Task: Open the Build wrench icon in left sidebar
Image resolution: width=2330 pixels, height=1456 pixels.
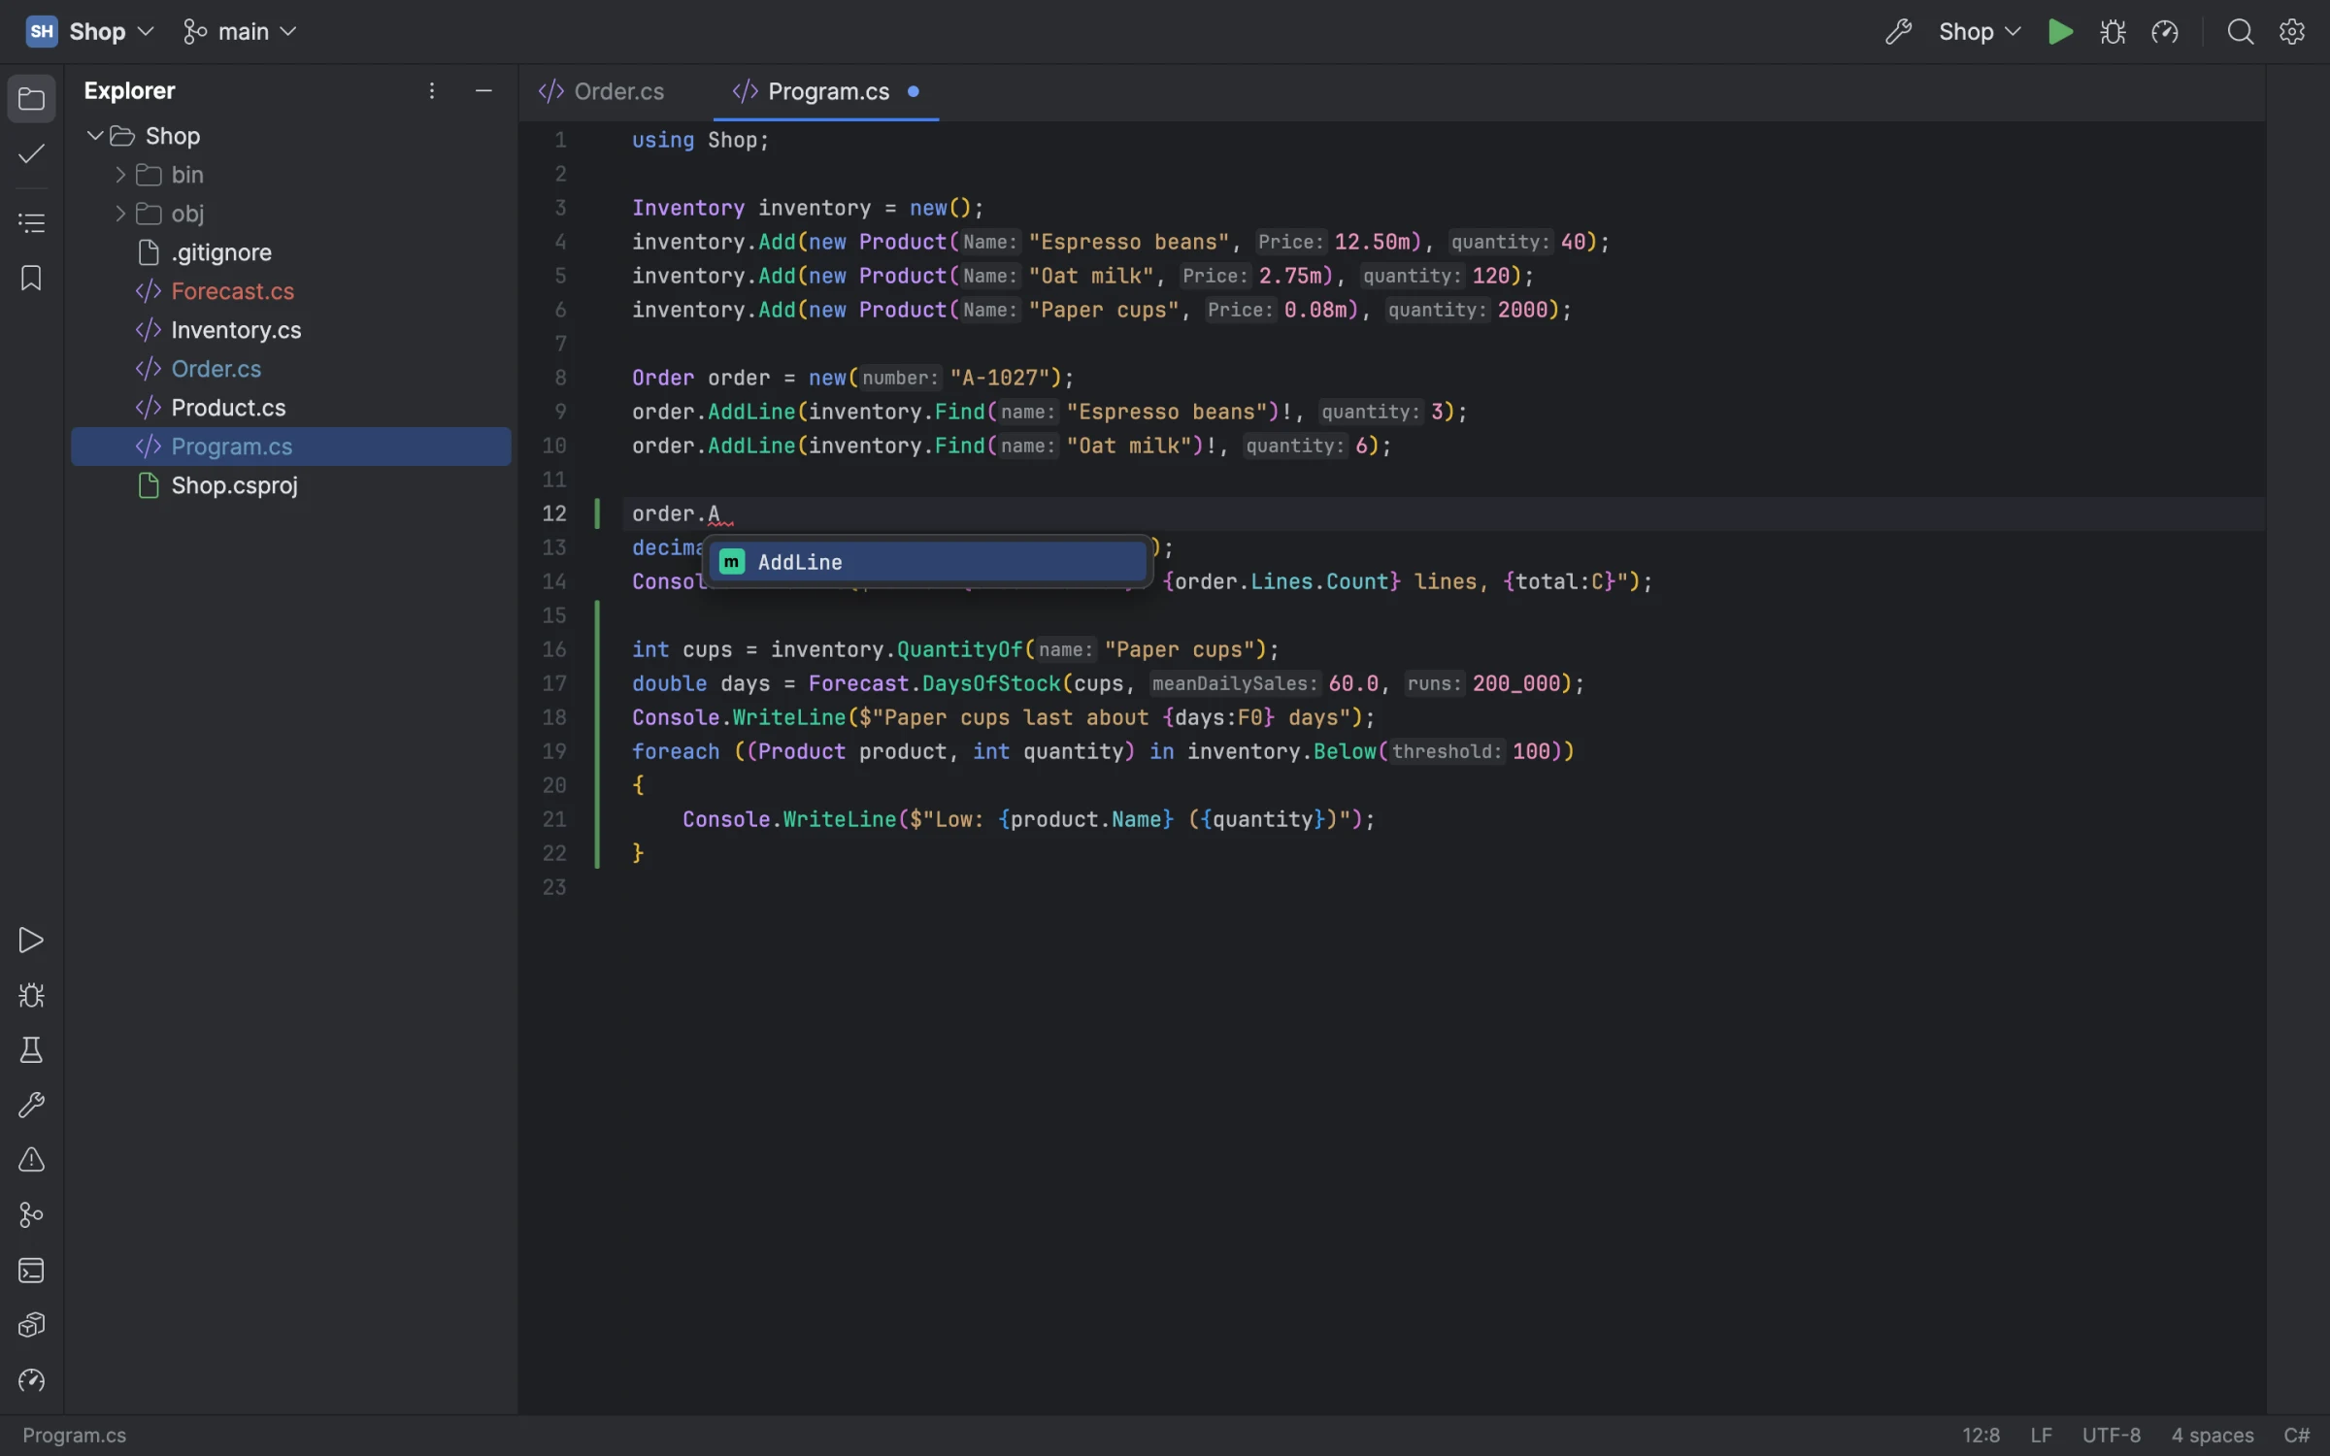Action: click(31, 1105)
